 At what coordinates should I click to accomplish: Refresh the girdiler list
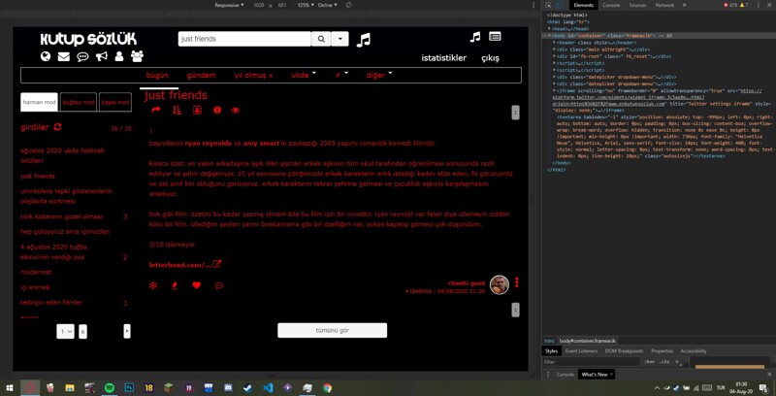click(58, 127)
